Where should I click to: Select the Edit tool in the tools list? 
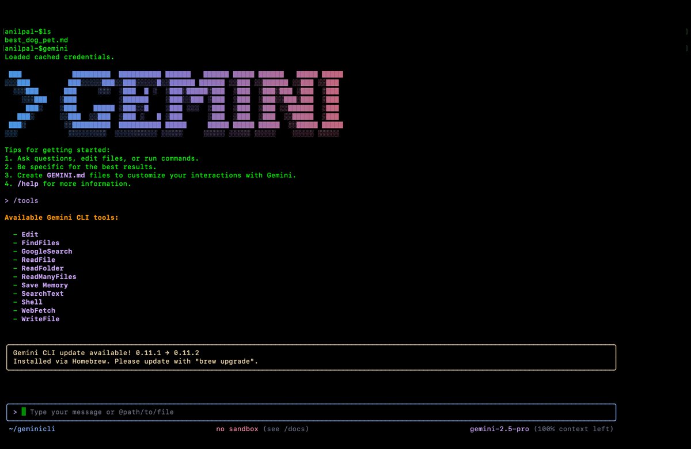coord(29,234)
